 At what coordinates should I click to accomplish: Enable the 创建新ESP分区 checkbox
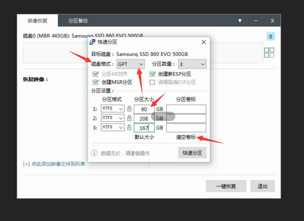[x=152, y=74]
